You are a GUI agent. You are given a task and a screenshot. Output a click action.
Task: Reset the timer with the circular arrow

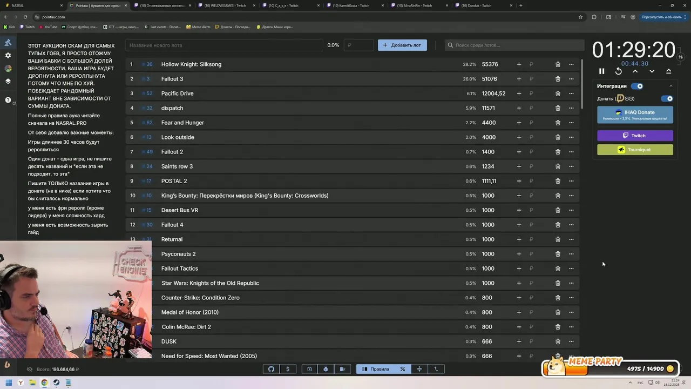(619, 71)
